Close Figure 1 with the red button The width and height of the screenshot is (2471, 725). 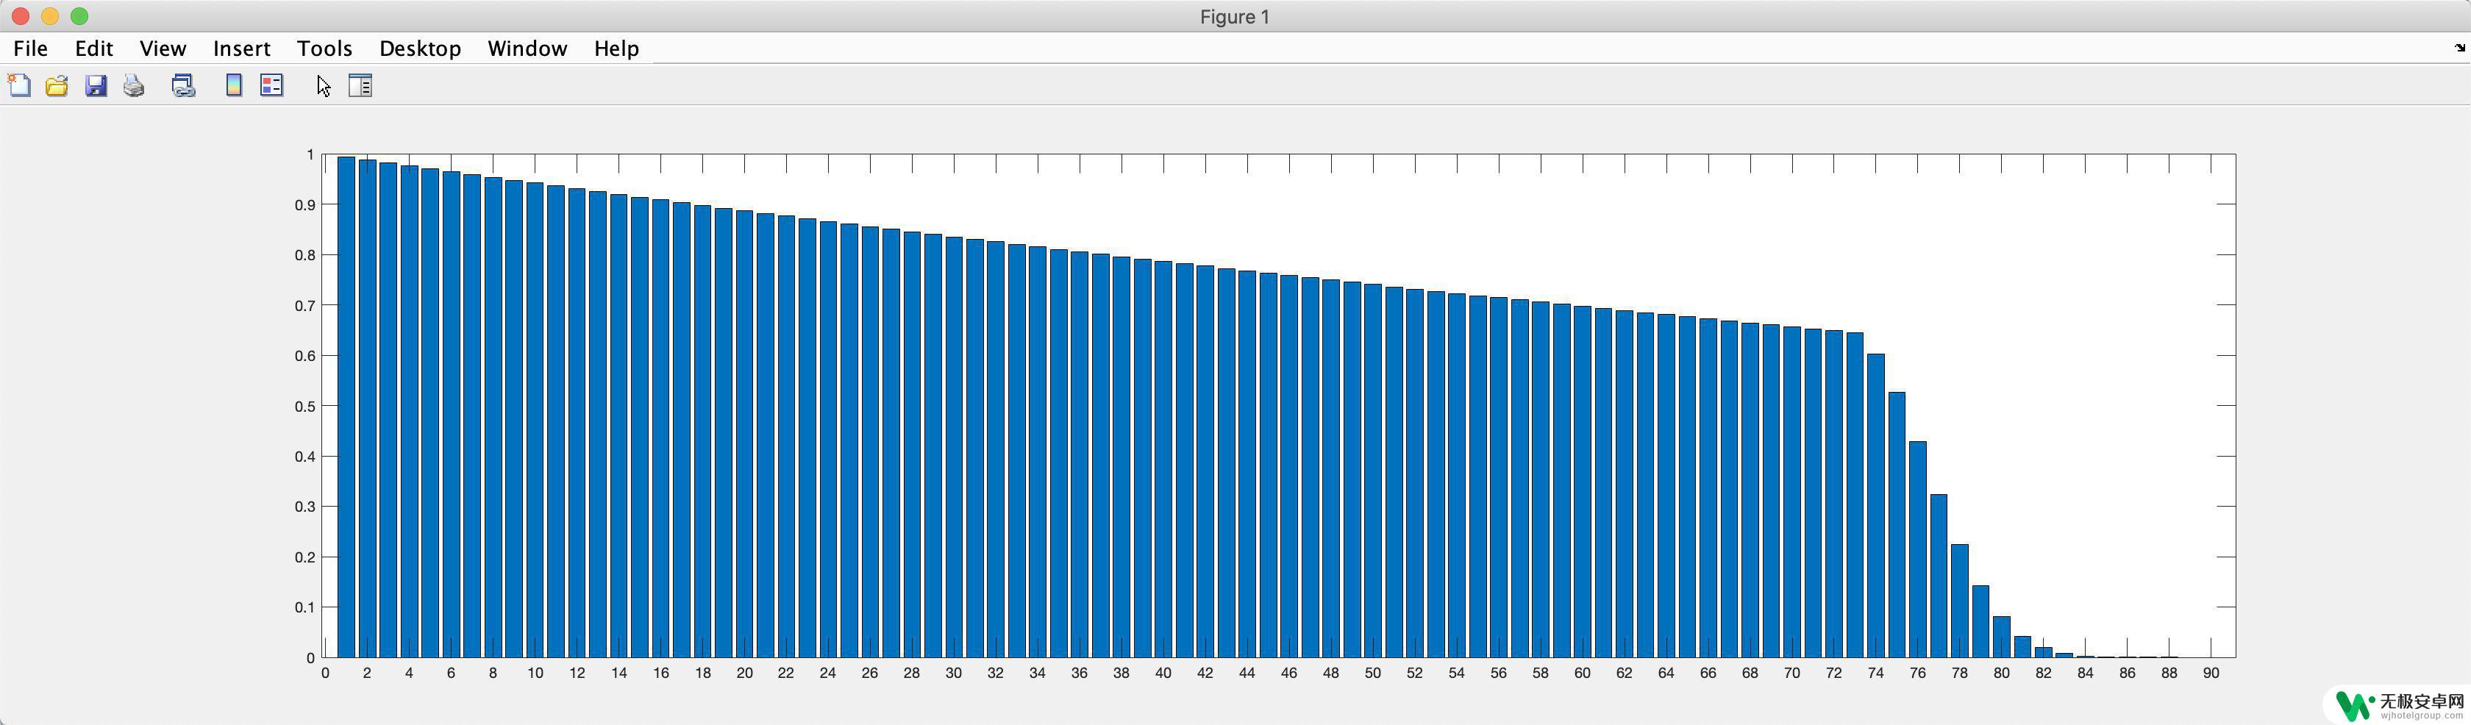point(21,16)
